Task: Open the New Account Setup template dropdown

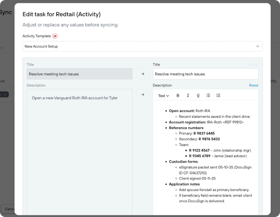Action: point(142,46)
